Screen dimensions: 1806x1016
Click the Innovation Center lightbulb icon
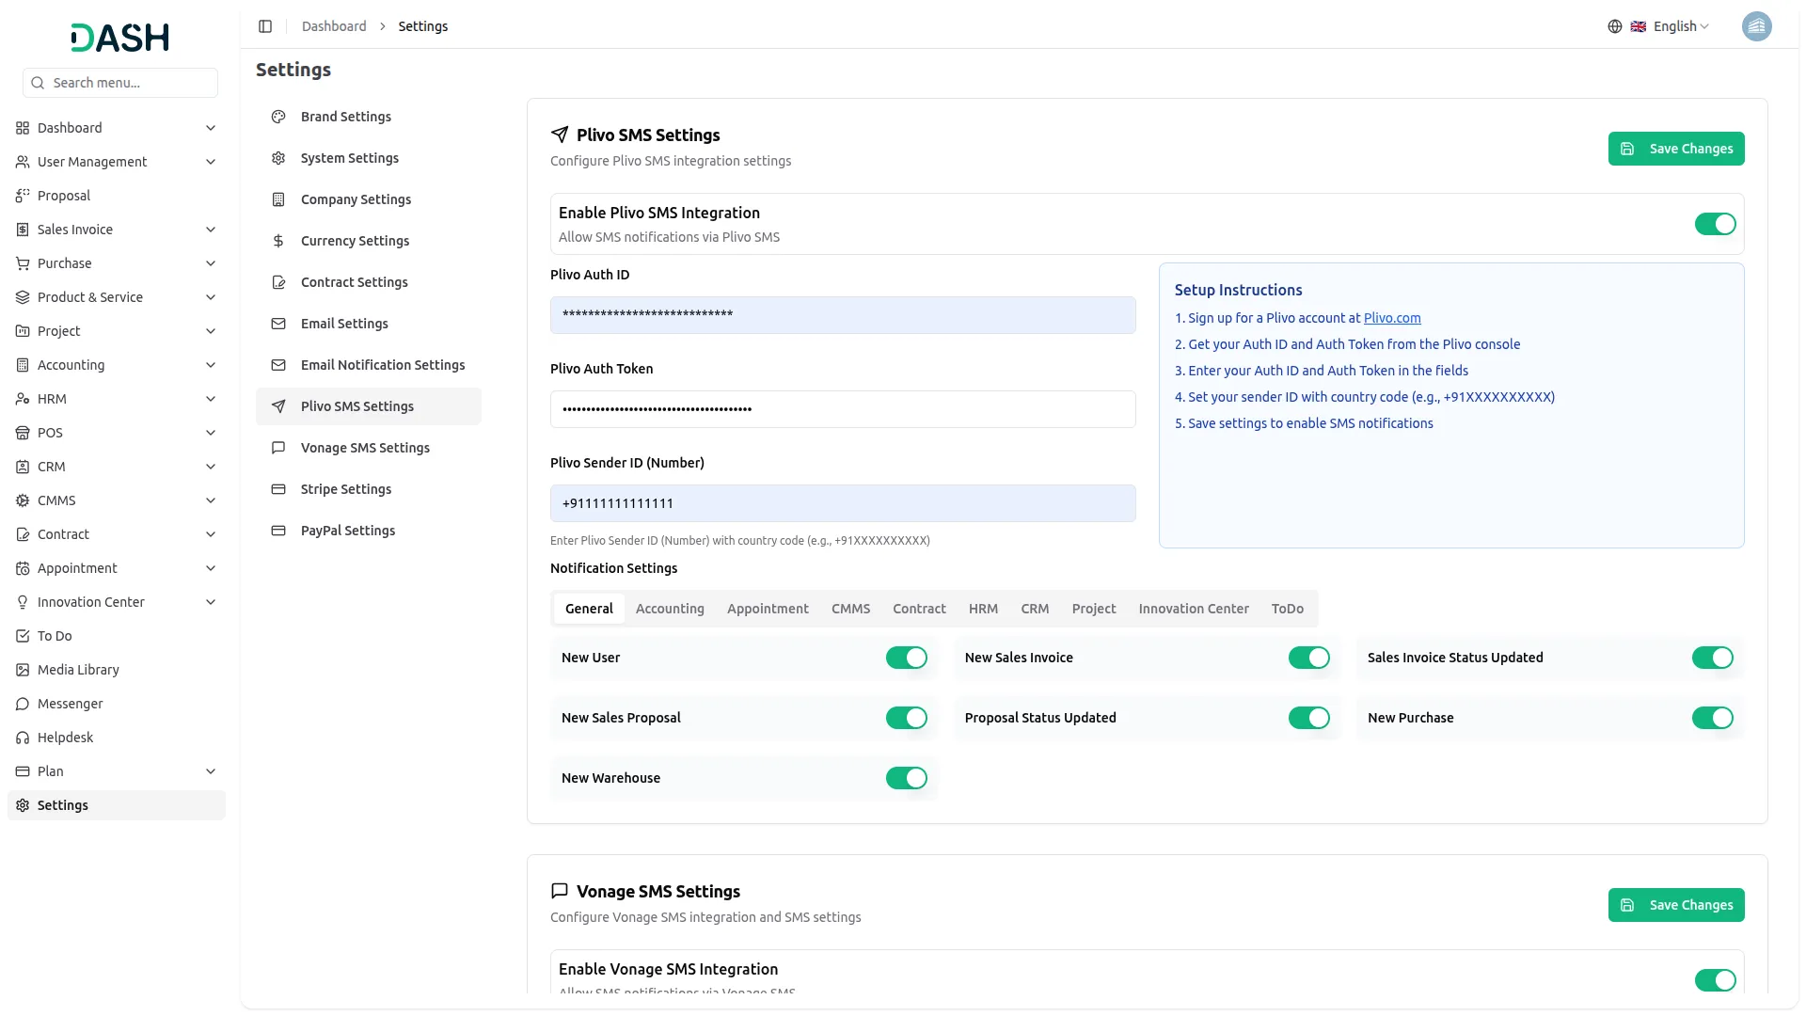23,602
